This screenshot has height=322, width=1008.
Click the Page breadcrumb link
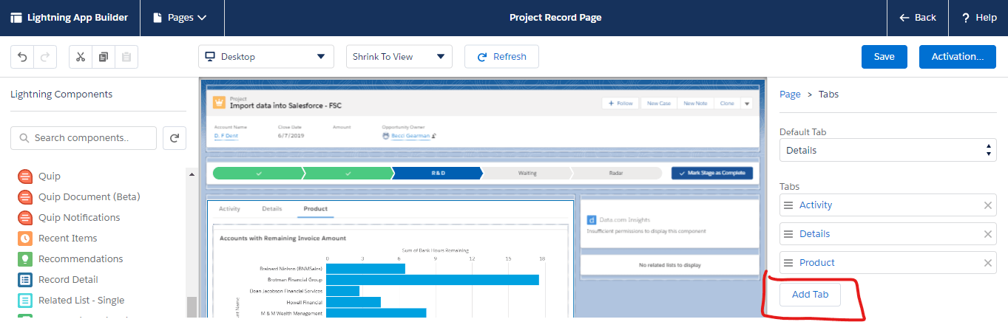(790, 95)
